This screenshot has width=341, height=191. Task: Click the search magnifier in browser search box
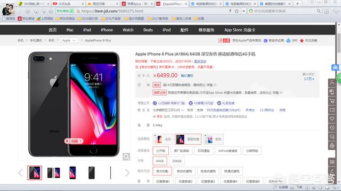tap(319, 11)
